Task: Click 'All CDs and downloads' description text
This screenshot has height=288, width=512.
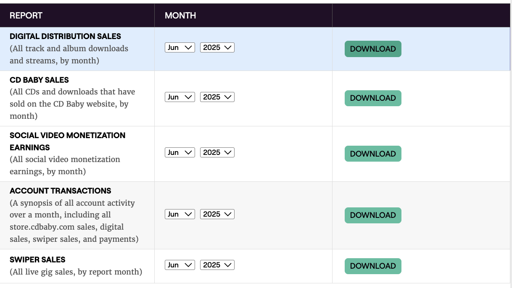Action: [x=72, y=104]
